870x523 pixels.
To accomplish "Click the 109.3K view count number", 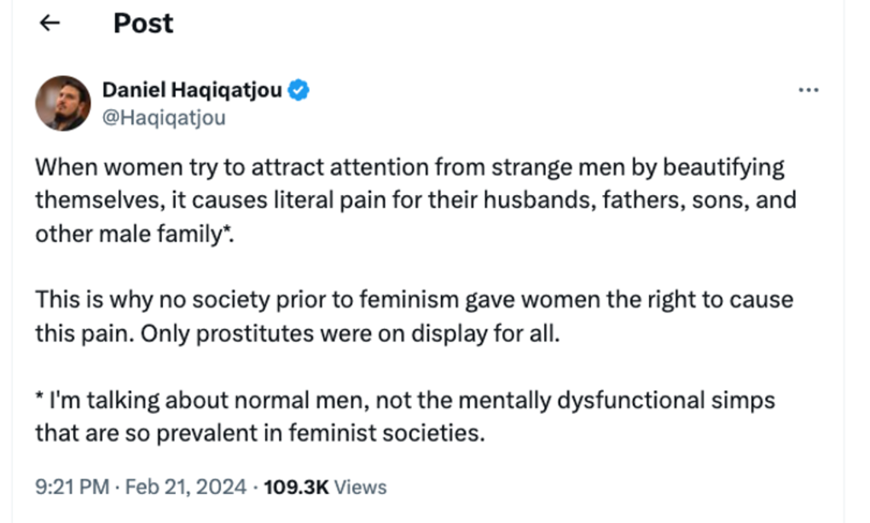I will (x=295, y=487).
